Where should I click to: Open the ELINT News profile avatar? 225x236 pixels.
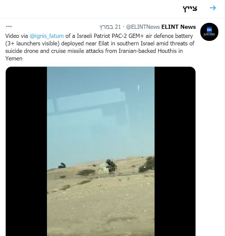[x=209, y=32]
